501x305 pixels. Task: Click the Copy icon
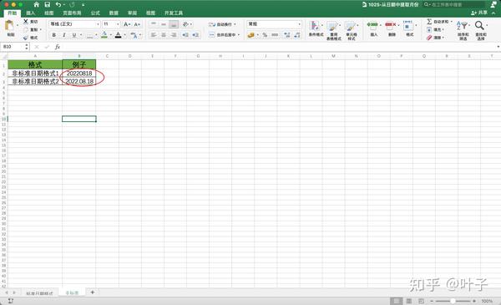(26, 29)
